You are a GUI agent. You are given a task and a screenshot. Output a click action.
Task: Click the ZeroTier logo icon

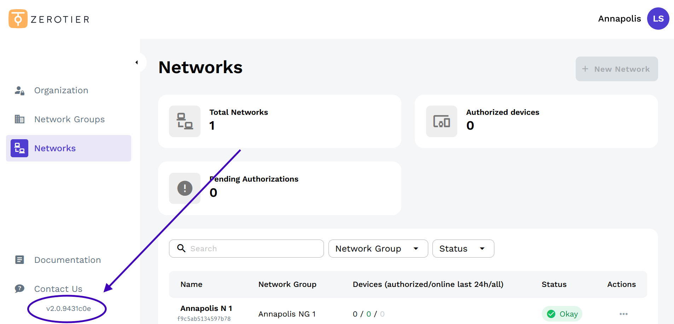18,19
